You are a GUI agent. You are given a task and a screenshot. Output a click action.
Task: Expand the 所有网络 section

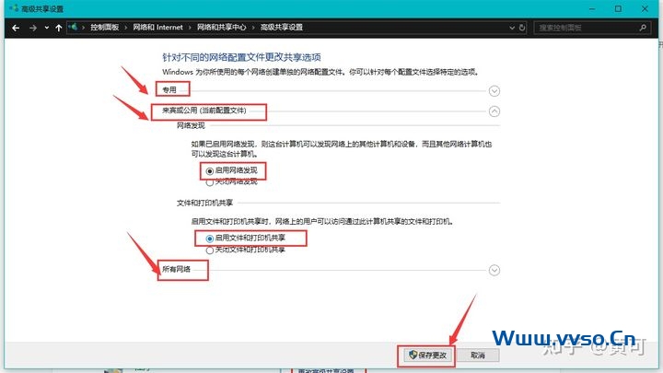pyautogui.click(x=494, y=270)
